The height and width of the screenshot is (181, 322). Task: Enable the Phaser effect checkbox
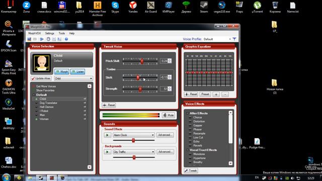click(190, 129)
